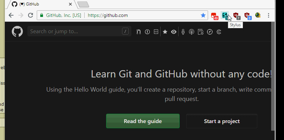
Task: Open broadcast person icon in header
Action: [191, 32]
